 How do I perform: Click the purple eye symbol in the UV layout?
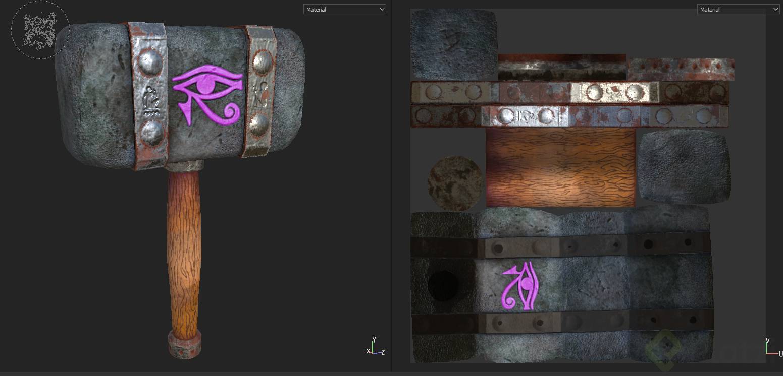(520, 285)
